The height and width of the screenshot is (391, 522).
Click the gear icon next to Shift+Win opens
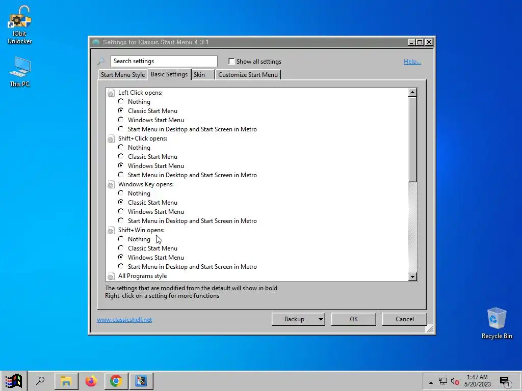pyautogui.click(x=111, y=231)
